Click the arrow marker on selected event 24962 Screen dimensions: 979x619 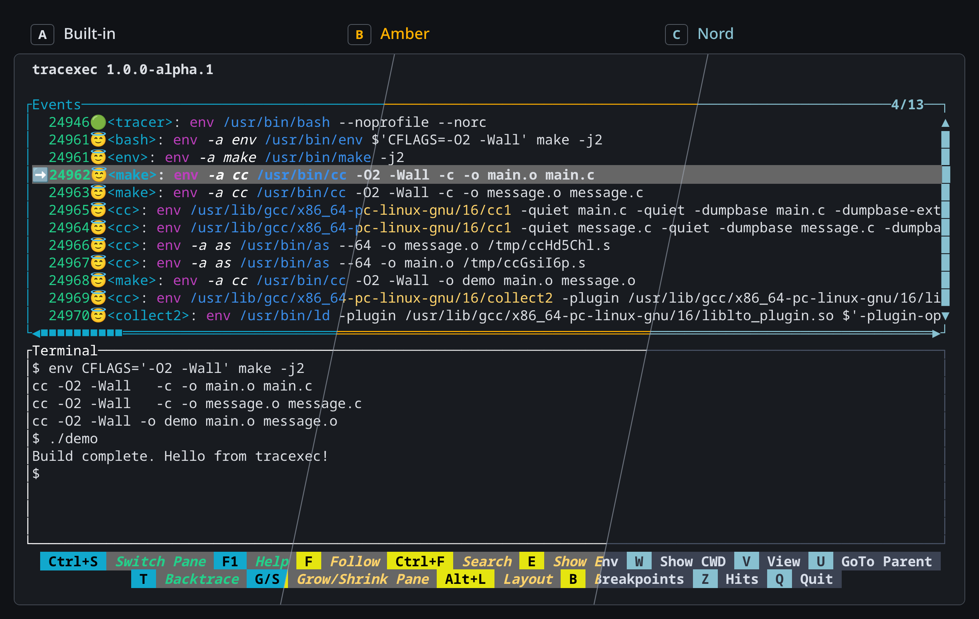[x=40, y=175]
